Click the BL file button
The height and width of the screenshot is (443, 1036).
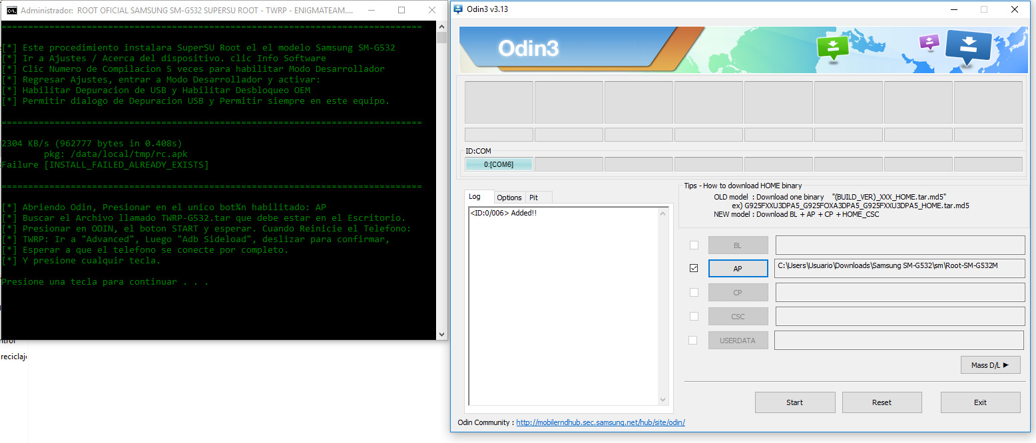[x=738, y=245]
